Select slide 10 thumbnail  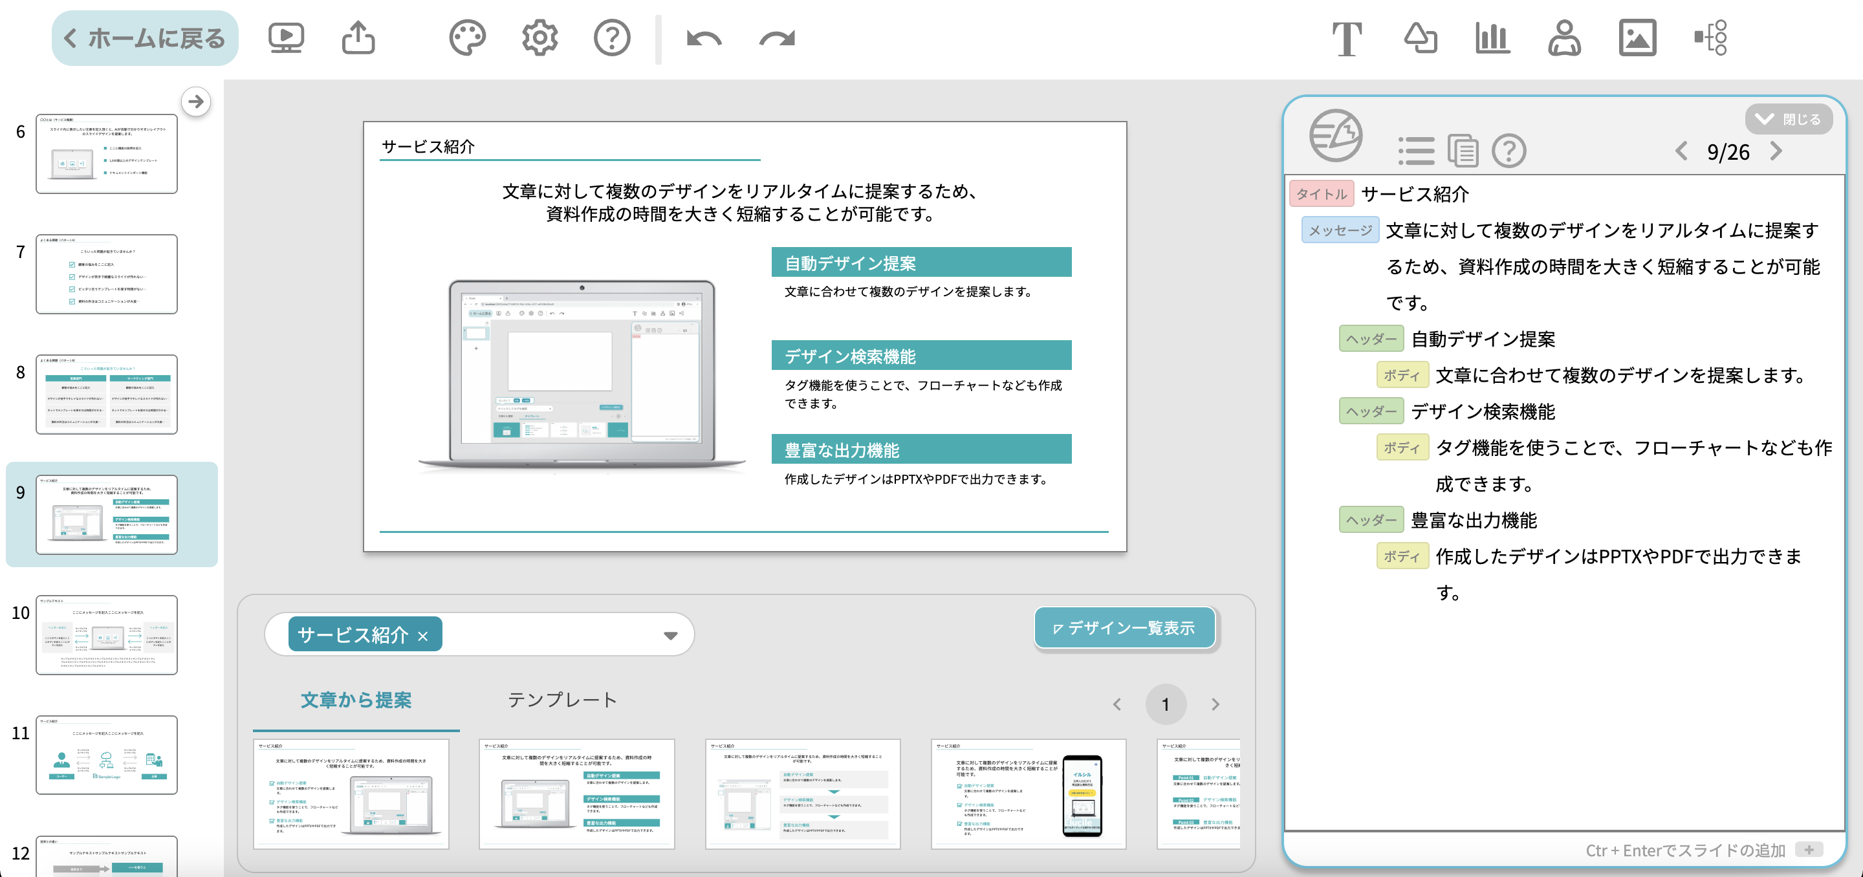[107, 635]
